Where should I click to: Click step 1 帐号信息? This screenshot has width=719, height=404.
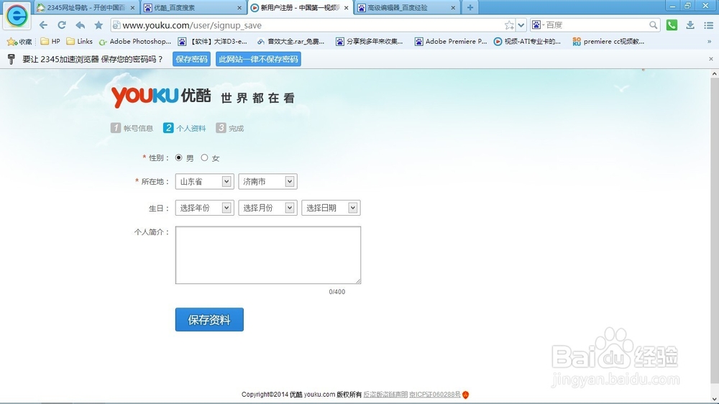tap(132, 128)
